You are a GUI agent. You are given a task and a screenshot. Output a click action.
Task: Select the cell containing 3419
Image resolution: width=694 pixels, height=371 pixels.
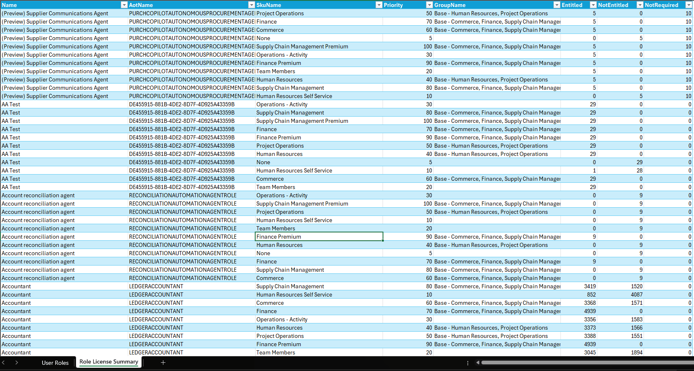tap(578, 286)
